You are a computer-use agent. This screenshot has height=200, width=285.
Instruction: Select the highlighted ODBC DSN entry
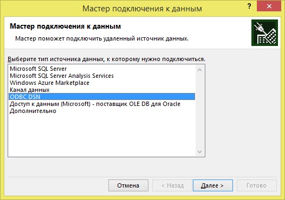pyautogui.click(x=102, y=97)
